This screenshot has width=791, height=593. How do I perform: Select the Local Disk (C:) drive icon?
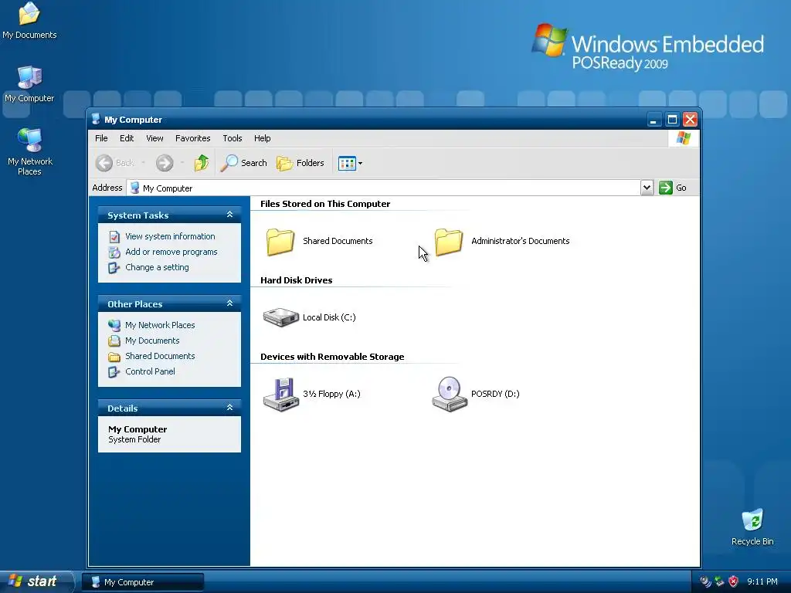tap(281, 317)
